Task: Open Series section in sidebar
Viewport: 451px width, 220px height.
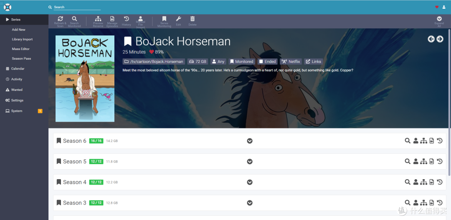Action: click(x=24, y=20)
